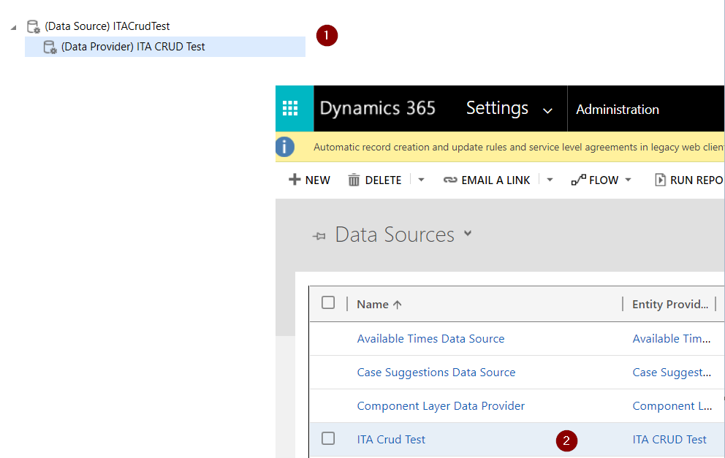
Task: Open the Dynamics 365 app launcher grid
Action: [290, 109]
